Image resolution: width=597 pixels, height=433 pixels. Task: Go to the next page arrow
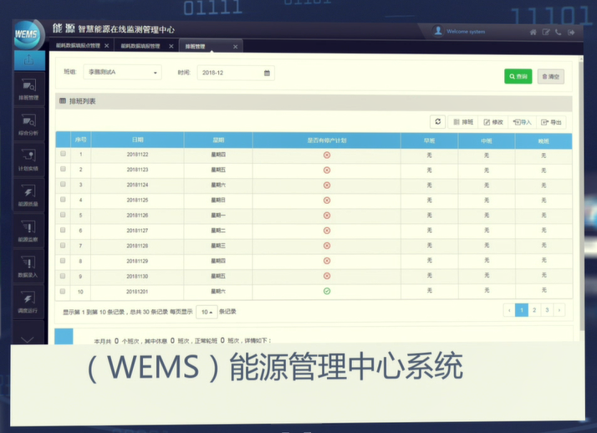tap(559, 310)
